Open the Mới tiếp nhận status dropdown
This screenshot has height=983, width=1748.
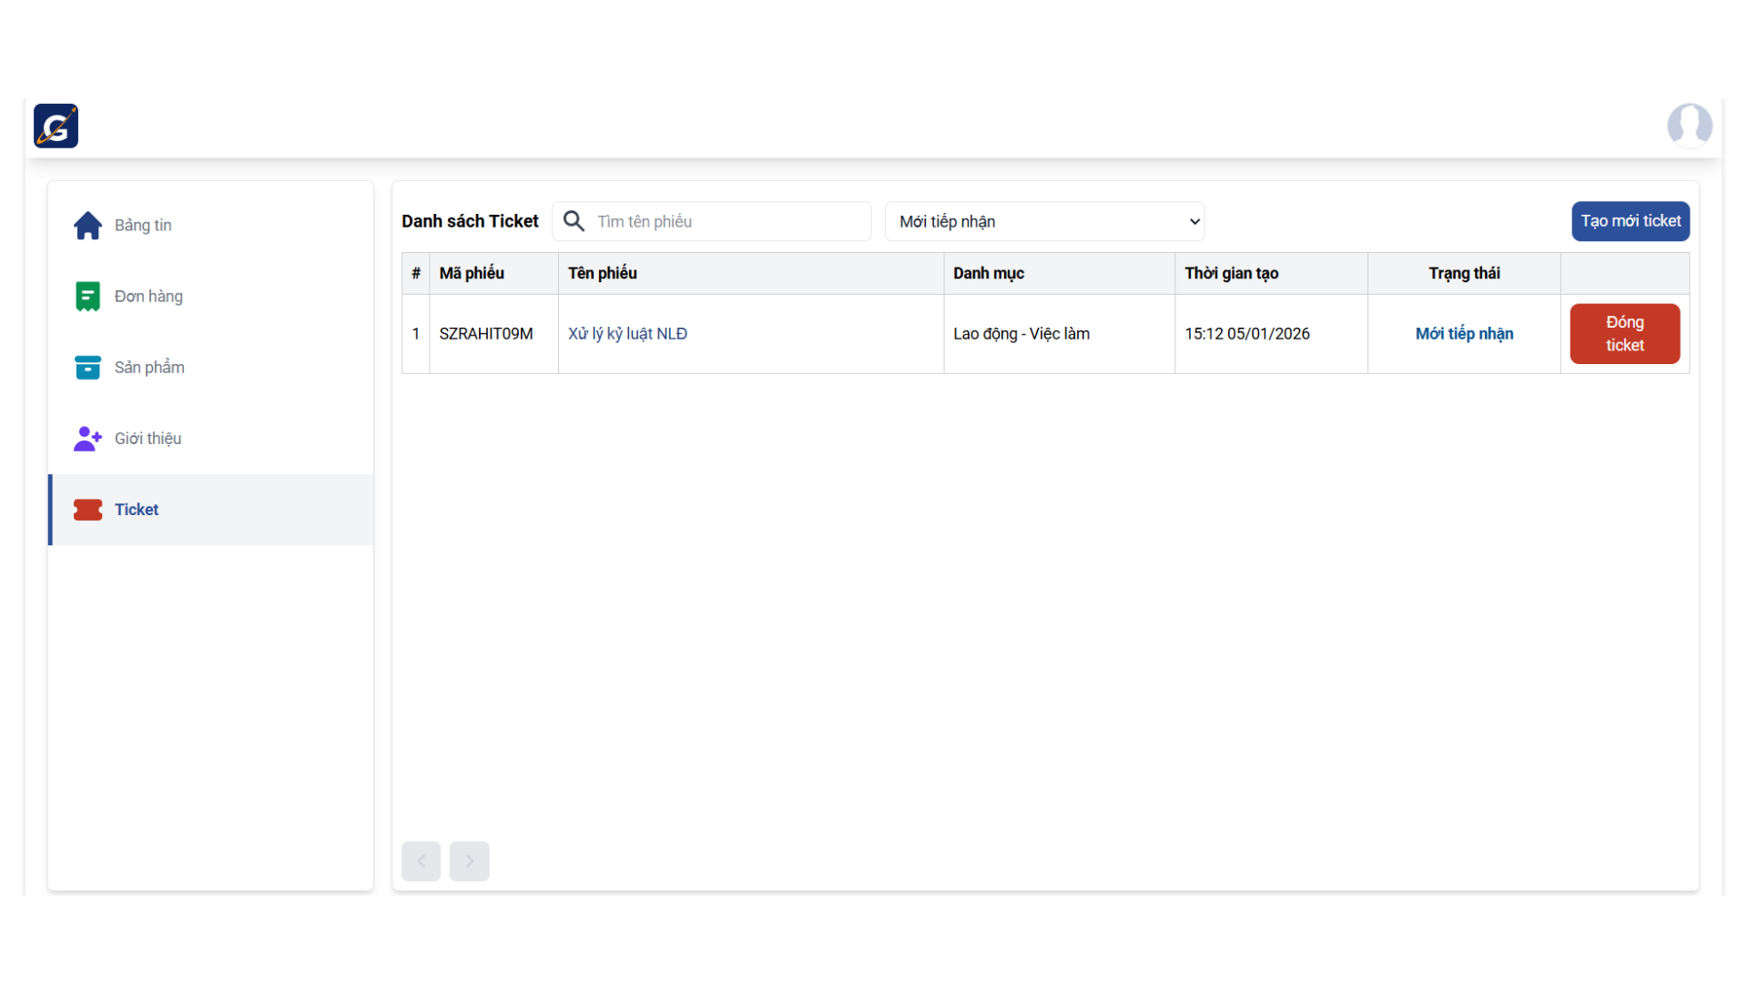1044,221
